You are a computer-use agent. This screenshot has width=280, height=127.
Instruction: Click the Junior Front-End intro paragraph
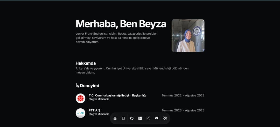point(116,38)
